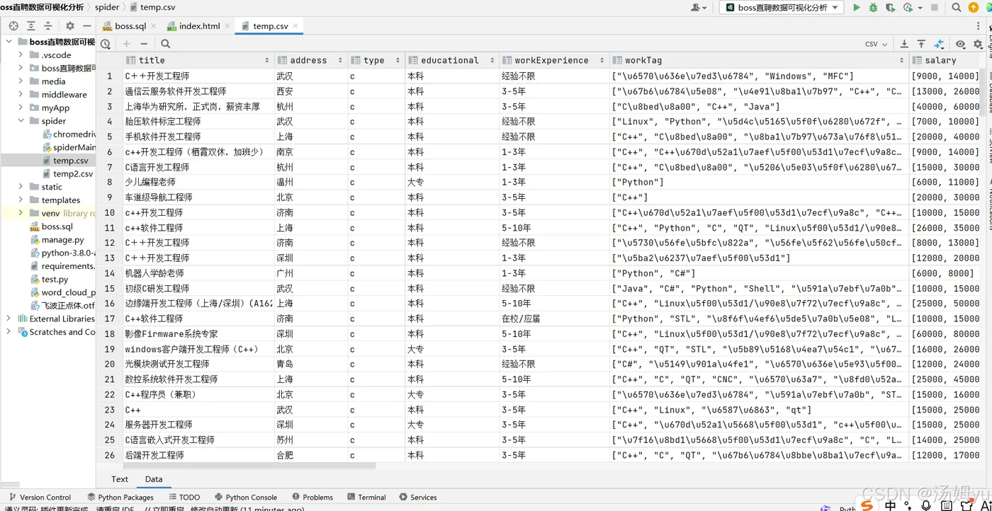Expand the middleware folder
This screenshot has width=992, height=511.
(x=21, y=95)
